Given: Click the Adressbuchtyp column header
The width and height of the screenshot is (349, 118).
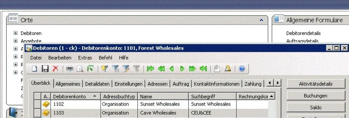Looking at the screenshot, I should coord(119,96).
